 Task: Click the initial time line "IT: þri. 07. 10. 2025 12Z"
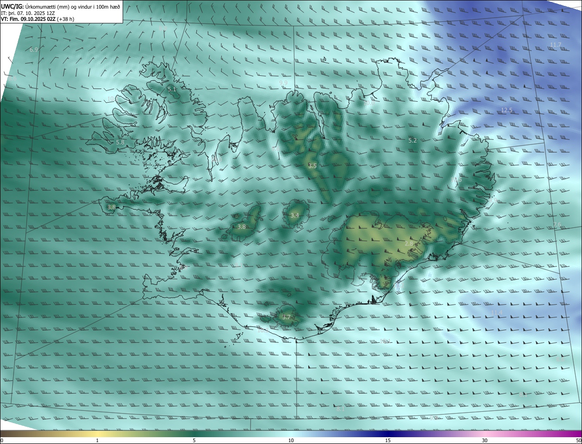coord(28,13)
